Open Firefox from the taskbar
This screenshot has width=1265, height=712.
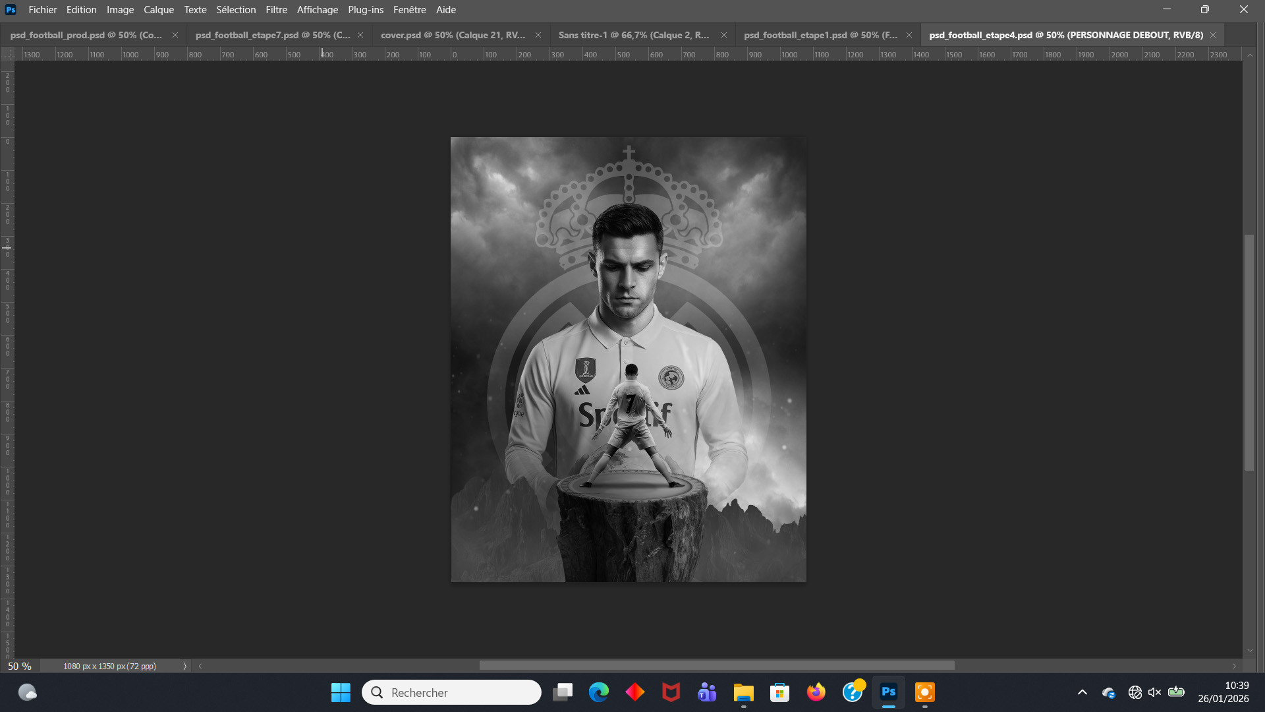816,692
